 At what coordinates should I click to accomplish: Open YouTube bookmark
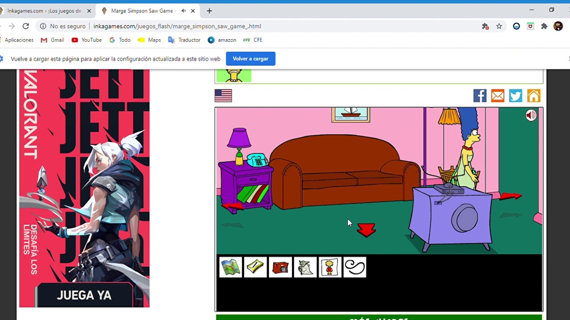[x=86, y=40]
